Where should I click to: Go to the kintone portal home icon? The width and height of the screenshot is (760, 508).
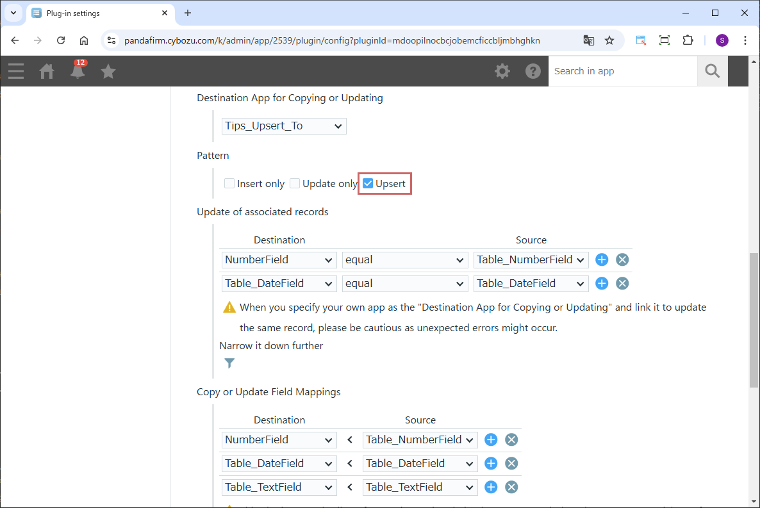tap(47, 71)
